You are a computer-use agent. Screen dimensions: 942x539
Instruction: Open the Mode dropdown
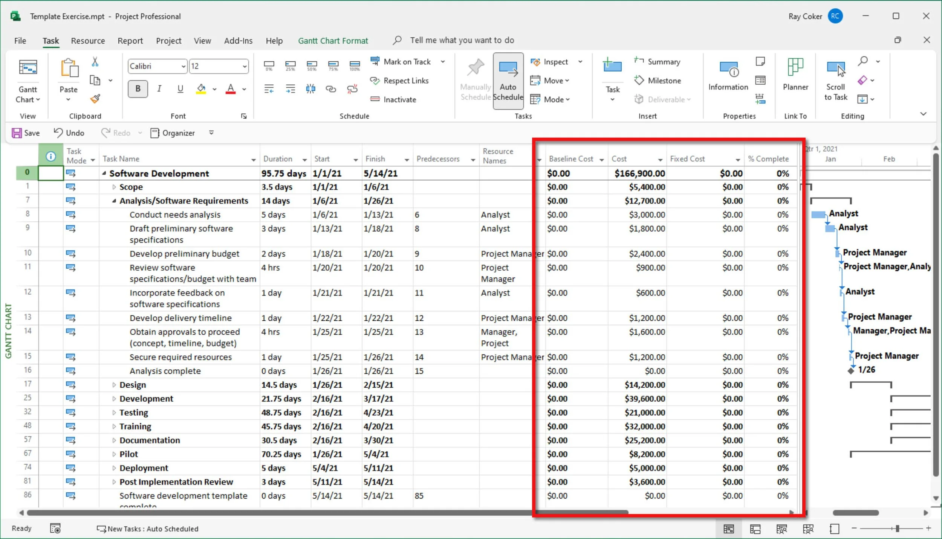pyautogui.click(x=550, y=99)
